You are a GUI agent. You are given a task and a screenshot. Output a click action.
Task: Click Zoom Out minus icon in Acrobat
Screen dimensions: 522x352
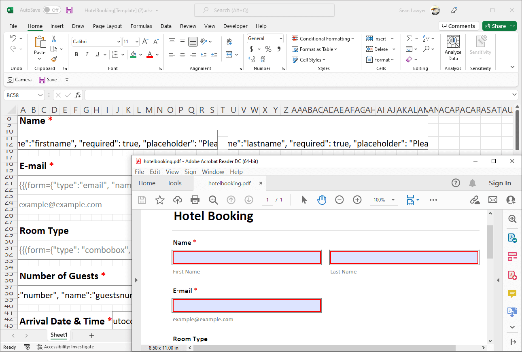tap(340, 199)
